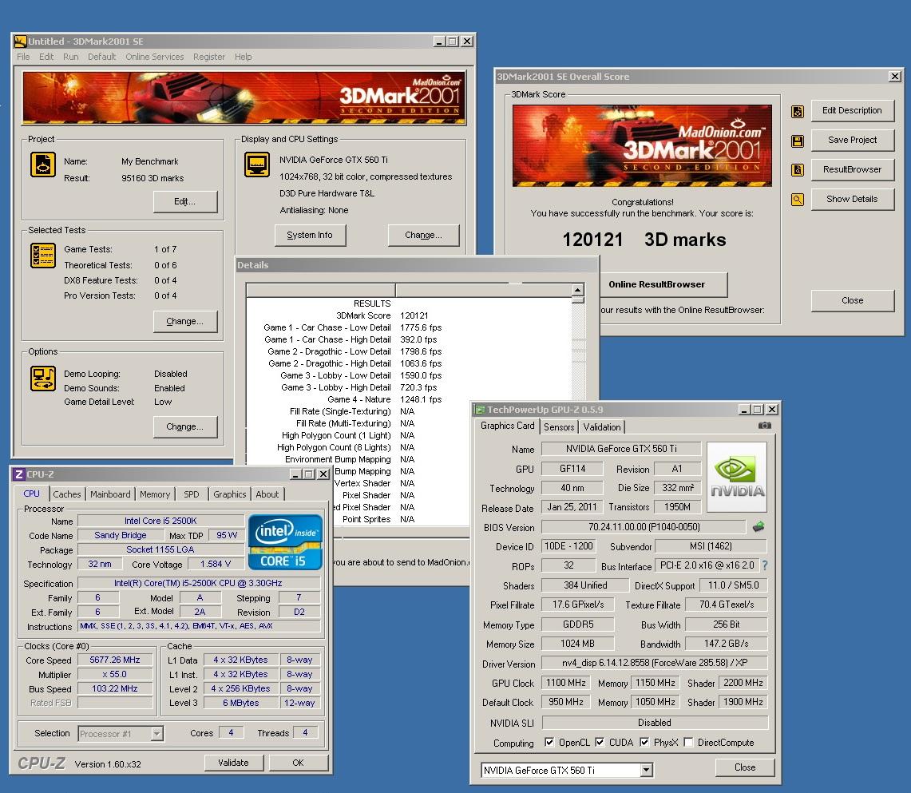
Task: Click the Edit Description button
Action: [x=853, y=110]
